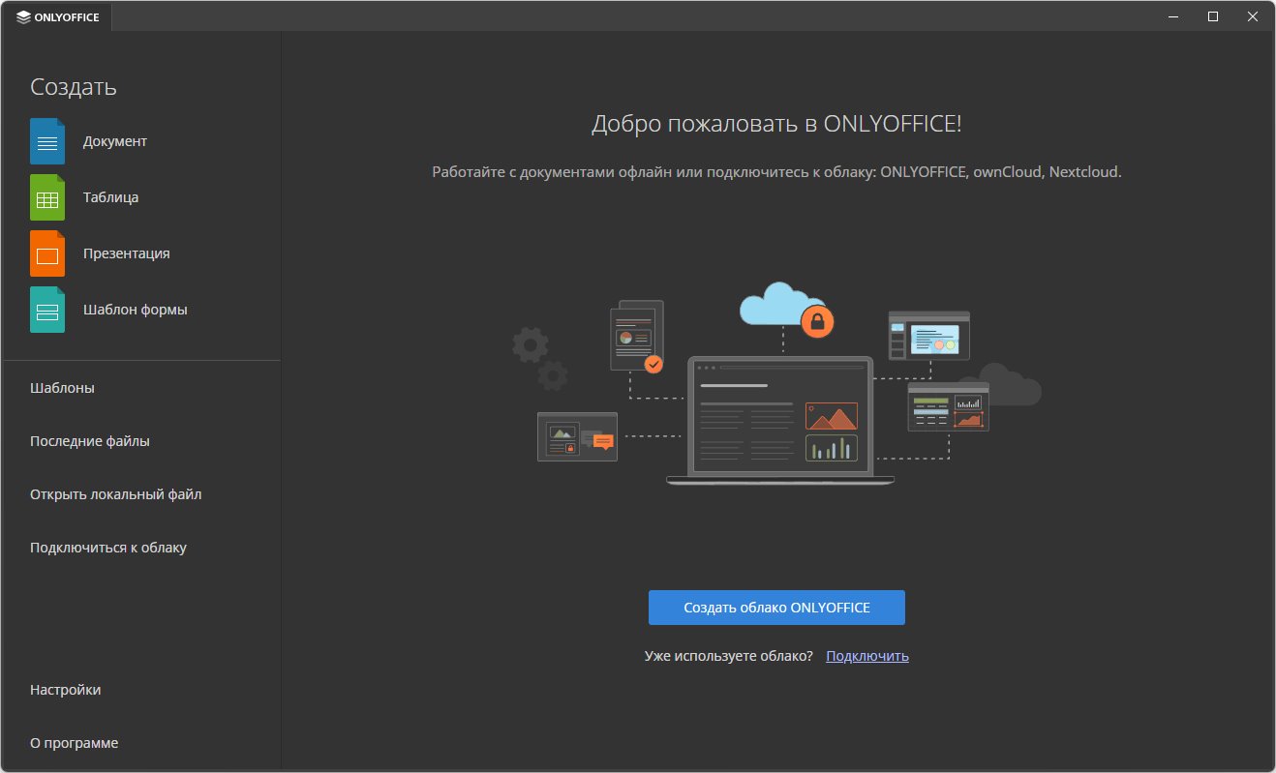Create a new Презентация
Viewport: 1276px width, 773px height.
(x=126, y=253)
